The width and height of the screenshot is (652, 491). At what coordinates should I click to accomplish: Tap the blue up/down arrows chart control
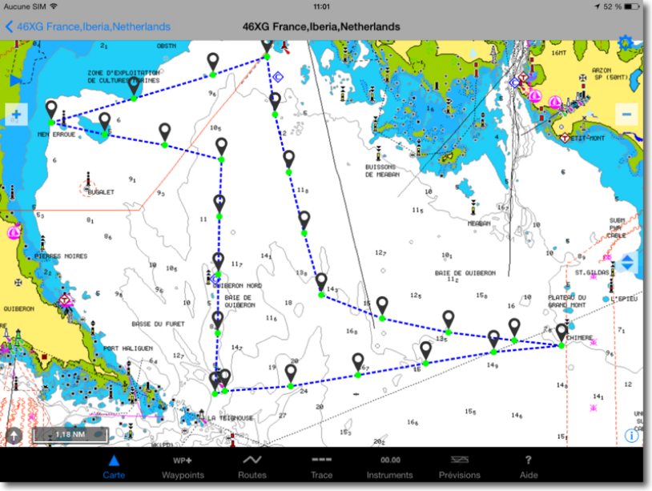[x=627, y=263]
